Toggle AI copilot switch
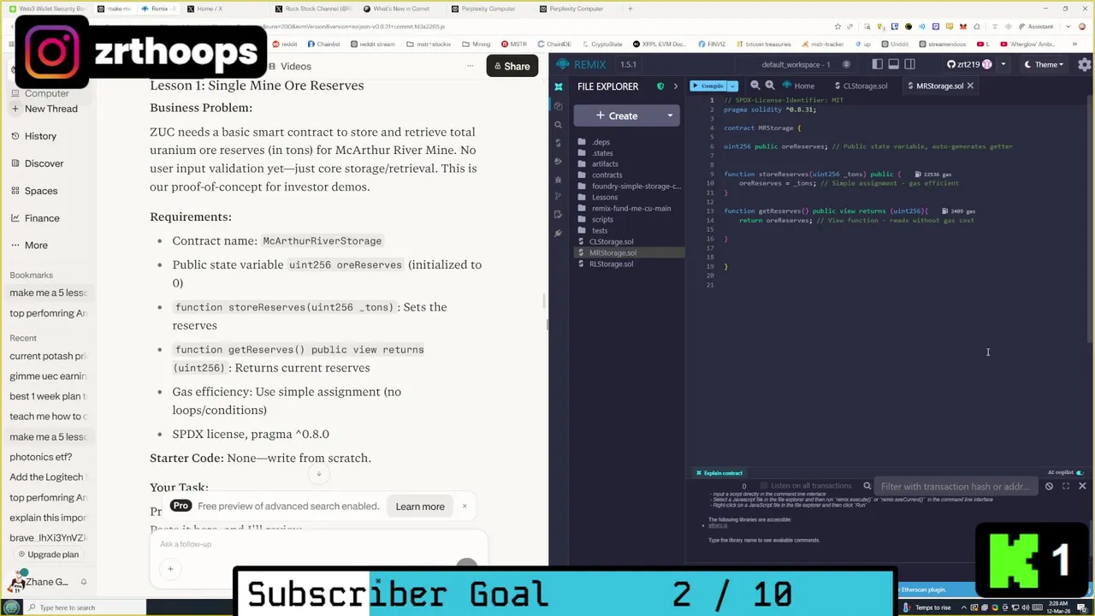 (1080, 472)
